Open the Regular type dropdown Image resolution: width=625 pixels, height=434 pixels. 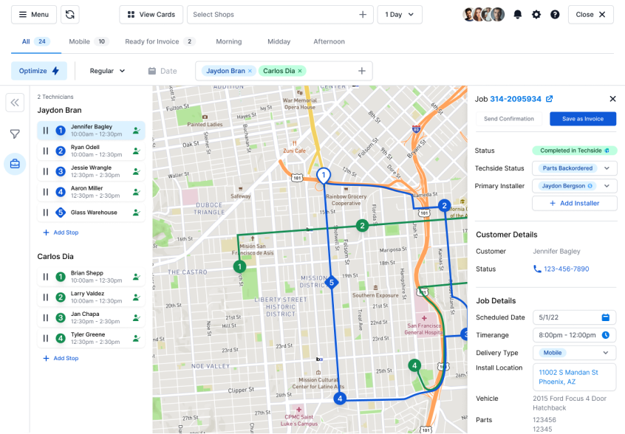108,71
